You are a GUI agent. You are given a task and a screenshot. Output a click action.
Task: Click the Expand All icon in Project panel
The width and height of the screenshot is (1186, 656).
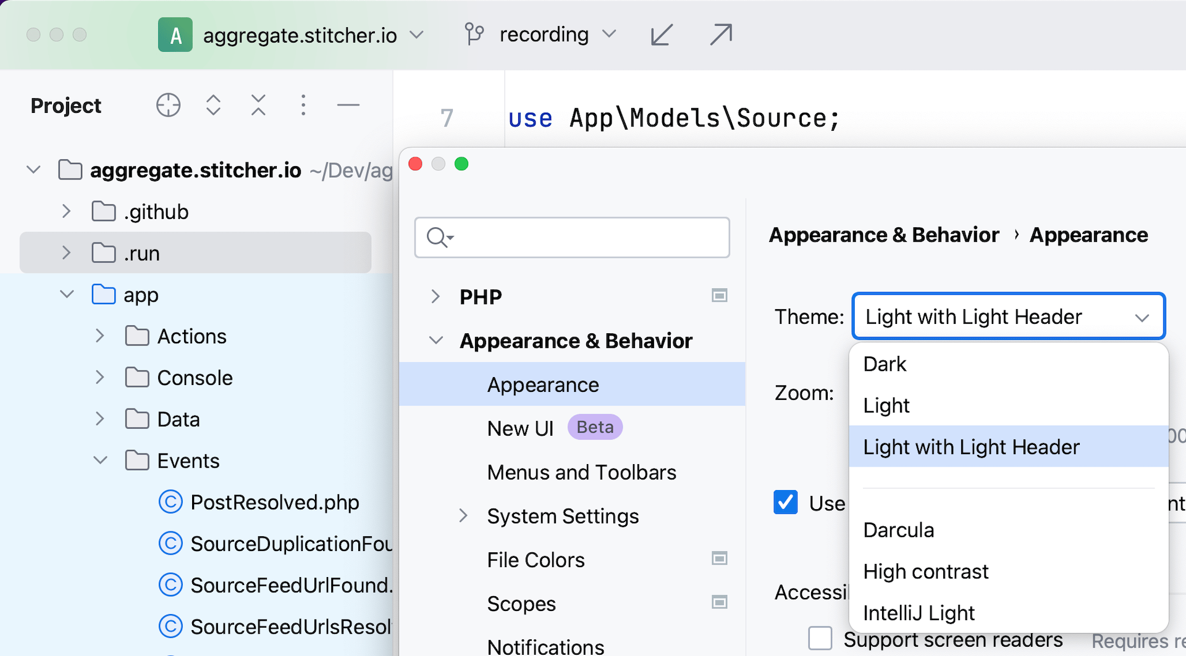point(213,106)
